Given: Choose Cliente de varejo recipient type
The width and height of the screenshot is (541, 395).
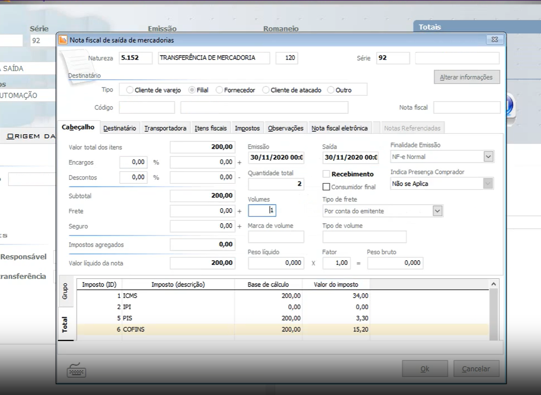Looking at the screenshot, I should [129, 90].
